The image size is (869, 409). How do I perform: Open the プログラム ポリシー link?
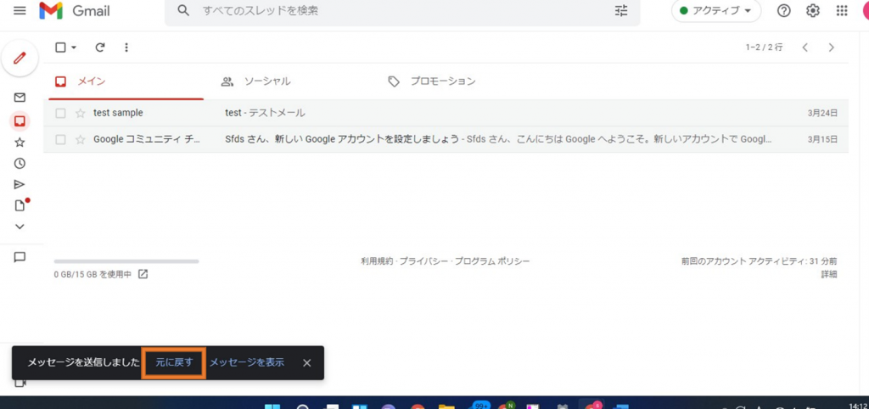coord(492,261)
